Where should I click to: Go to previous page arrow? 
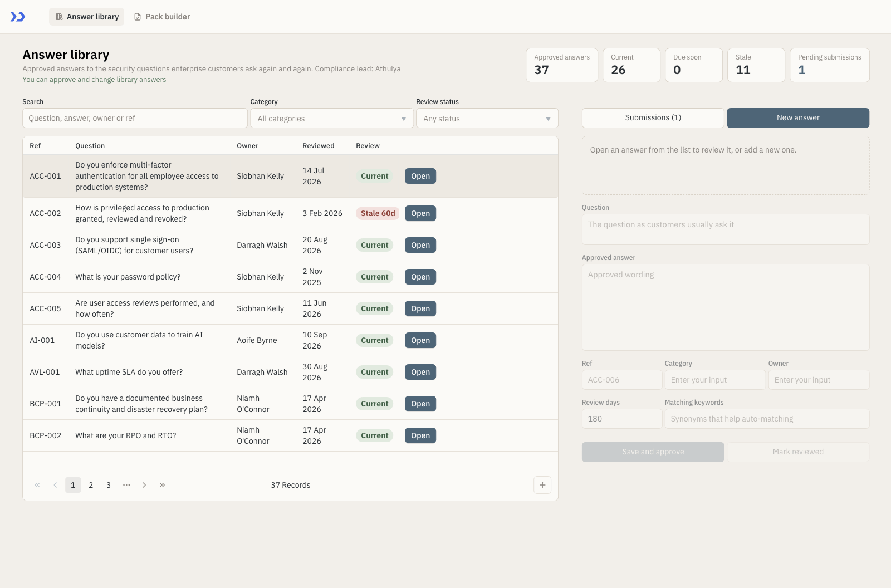click(x=55, y=485)
